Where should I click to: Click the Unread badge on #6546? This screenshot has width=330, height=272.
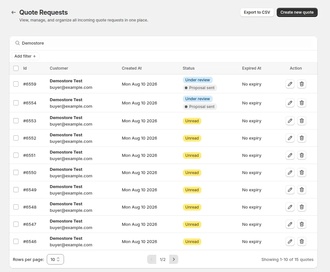coord(192,242)
